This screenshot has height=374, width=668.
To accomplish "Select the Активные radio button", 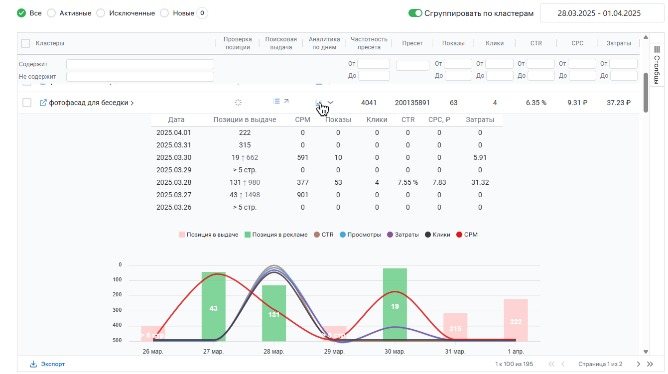I will coord(51,13).
